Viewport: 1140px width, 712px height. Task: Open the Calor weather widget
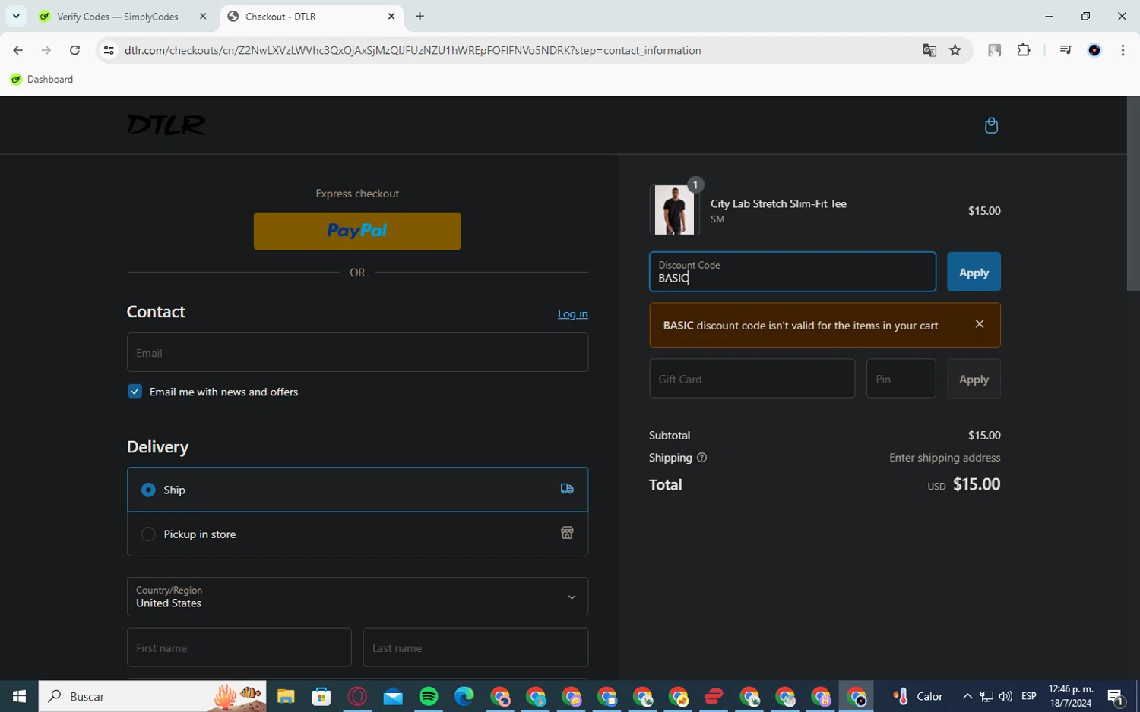(x=918, y=696)
